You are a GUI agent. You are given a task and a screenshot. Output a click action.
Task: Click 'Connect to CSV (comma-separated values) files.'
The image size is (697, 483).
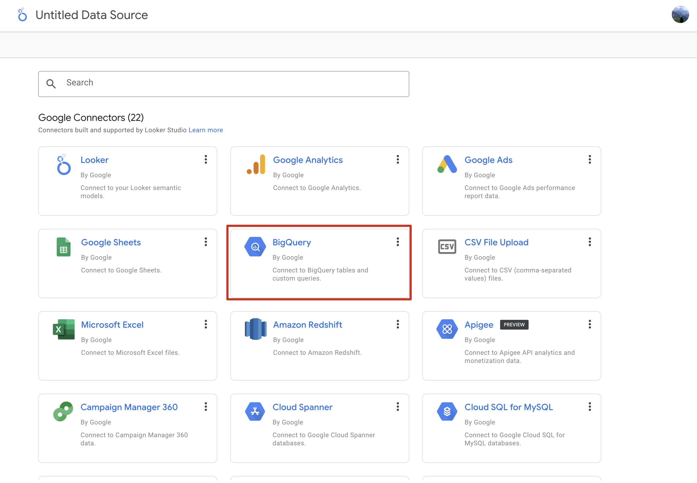pos(518,275)
